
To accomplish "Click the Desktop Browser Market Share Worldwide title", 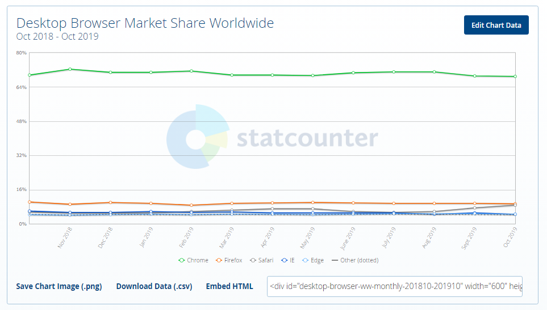I will [x=145, y=23].
